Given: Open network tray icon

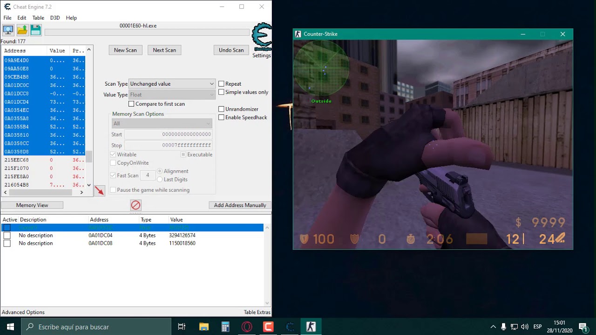Looking at the screenshot, I should tap(514, 327).
